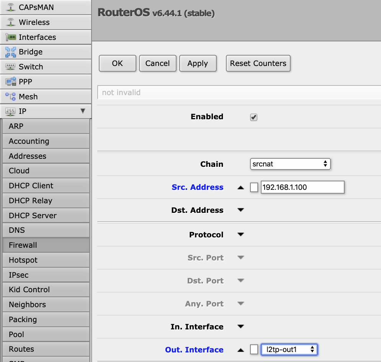Screen dimensions: 381x362
Task: Open Wireless menu
Action: [46, 22]
